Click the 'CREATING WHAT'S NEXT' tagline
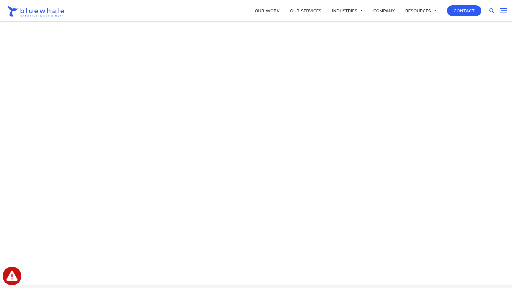 42,15
